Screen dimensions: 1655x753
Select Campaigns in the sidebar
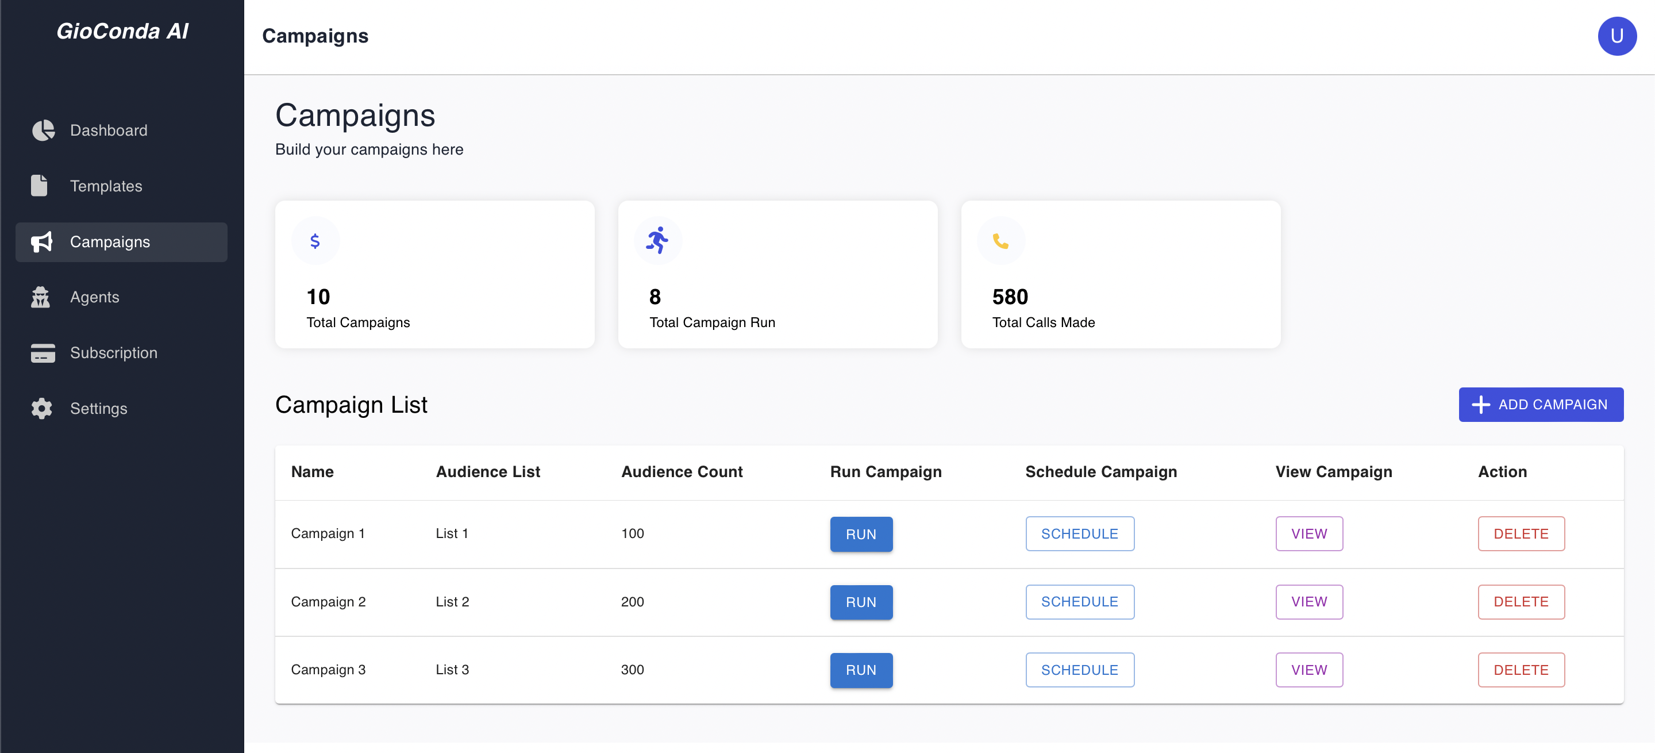121,242
